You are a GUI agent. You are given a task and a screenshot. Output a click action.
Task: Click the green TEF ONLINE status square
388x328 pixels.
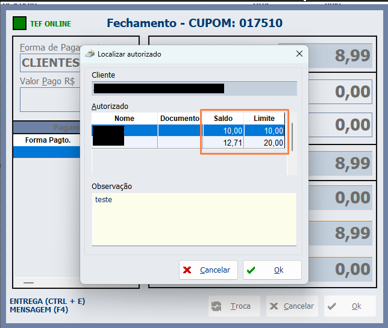[x=20, y=24]
